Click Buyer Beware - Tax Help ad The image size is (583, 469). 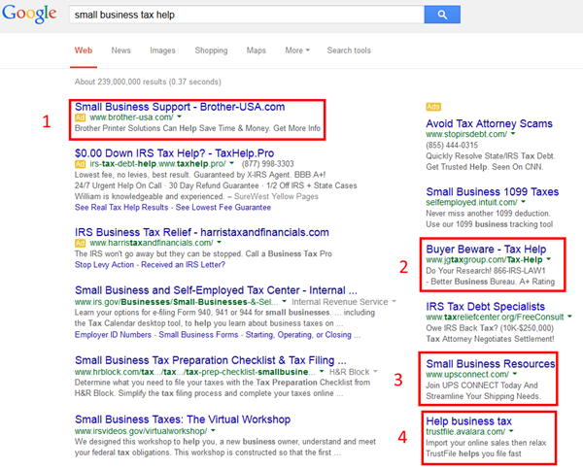486,250
